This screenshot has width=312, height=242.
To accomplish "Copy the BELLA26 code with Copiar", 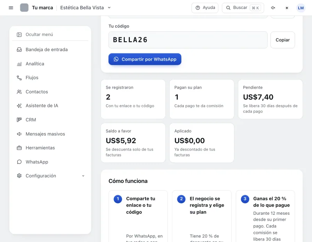I will coord(282,40).
